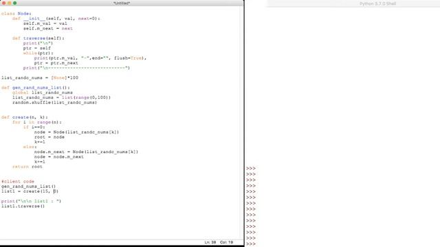Place cursor on 'class Node:' line
The image size is (440, 247).
point(16,14)
